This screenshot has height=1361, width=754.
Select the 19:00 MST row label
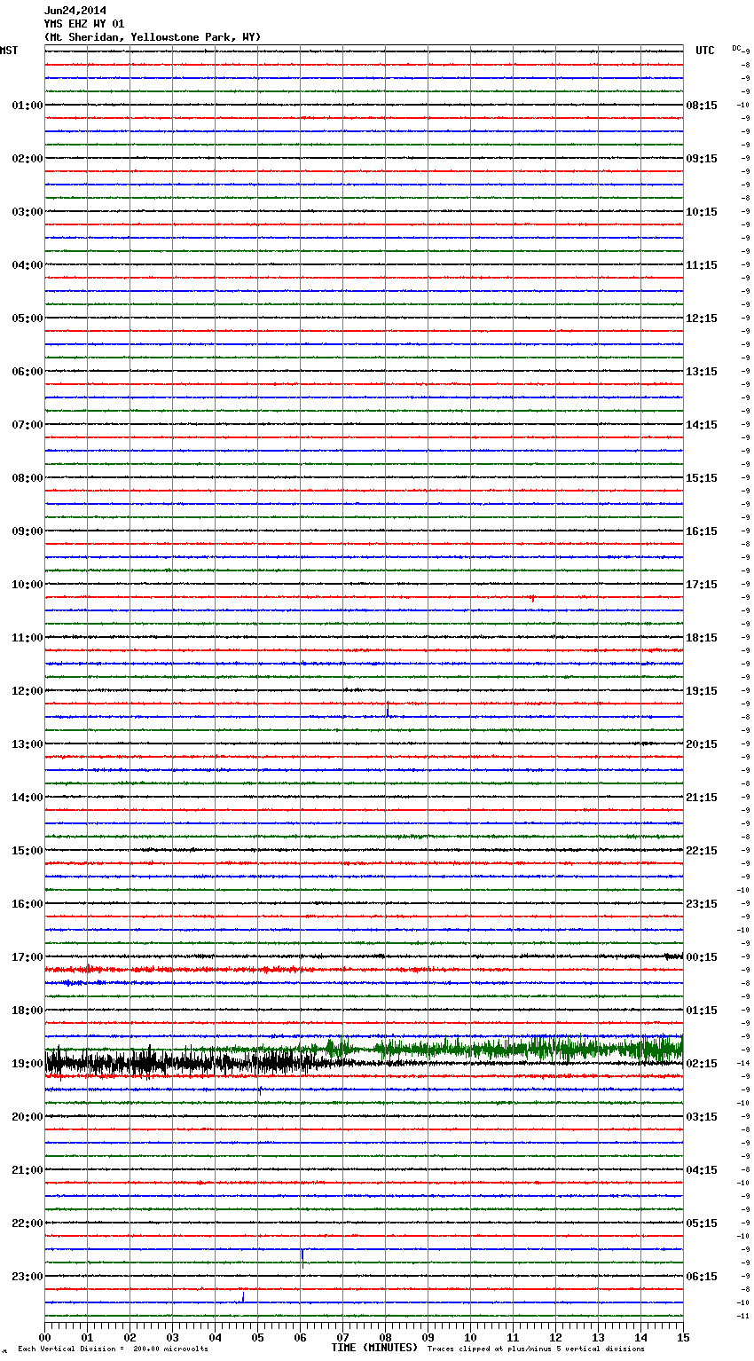point(27,1064)
